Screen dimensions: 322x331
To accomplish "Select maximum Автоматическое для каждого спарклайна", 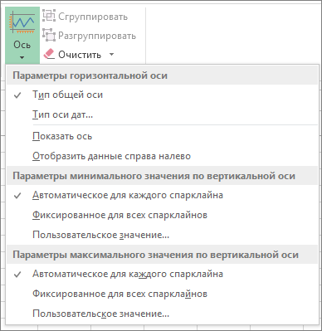I will point(162,274).
